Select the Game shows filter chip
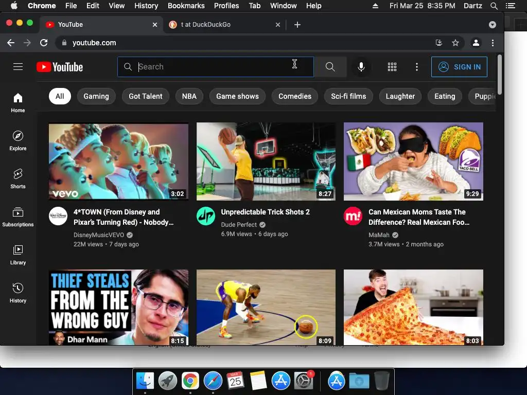Image resolution: width=527 pixels, height=395 pixels. click(238, 96)
